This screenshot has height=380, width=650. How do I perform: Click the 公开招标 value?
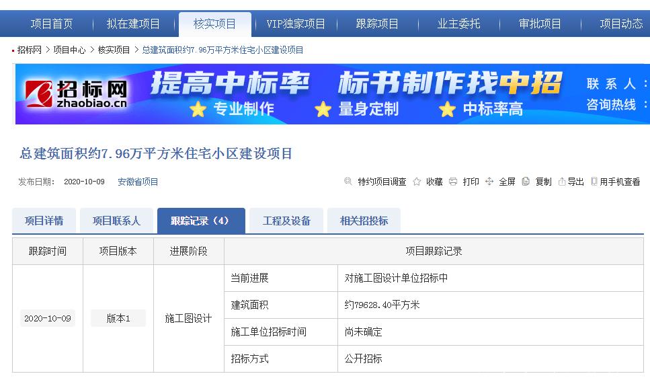[x=363, y=358]
